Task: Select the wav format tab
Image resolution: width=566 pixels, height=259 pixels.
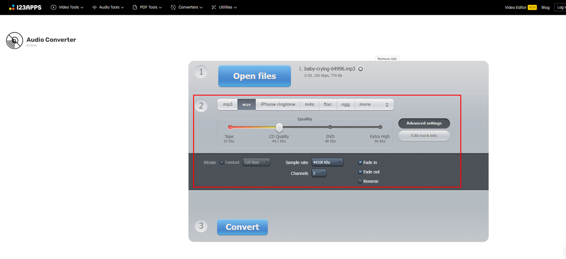Action: tap(246, 105)
